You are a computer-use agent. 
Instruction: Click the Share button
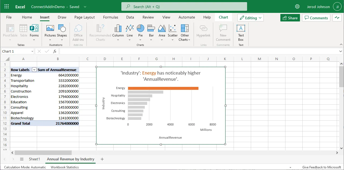(x=290, y=18)
